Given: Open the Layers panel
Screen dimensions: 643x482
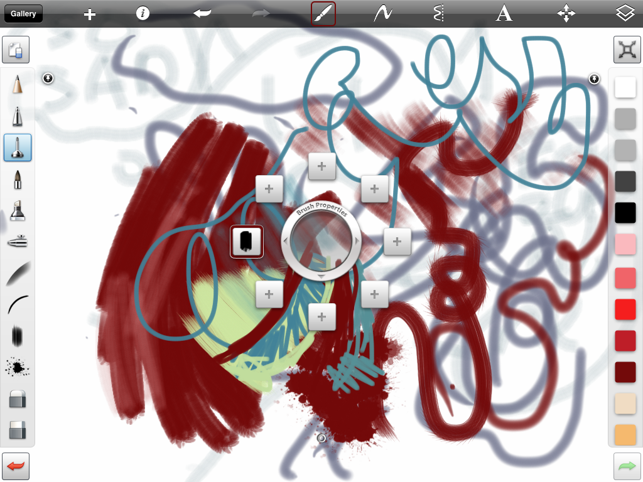Looking at the screenshot, I should click(x=625, y=13).
